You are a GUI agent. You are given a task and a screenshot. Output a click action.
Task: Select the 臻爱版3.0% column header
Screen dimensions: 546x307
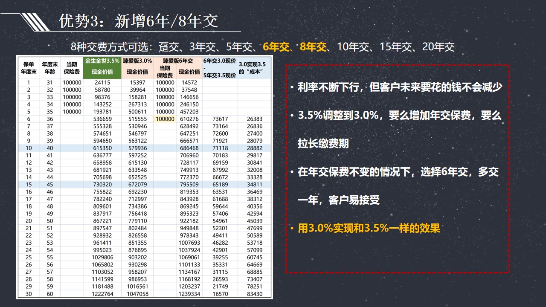(x=137, y=61)
